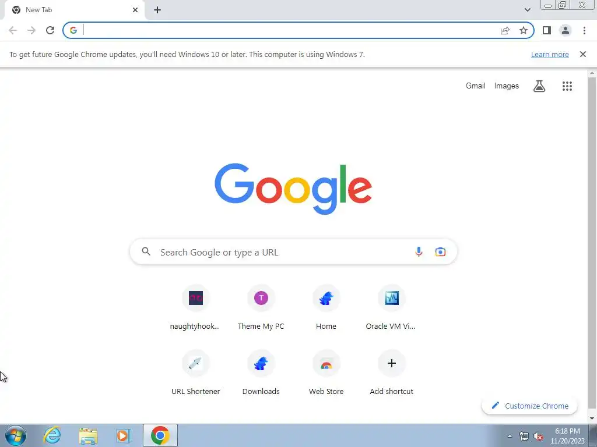Open the Downloads shortcut tile
Viewport: 597px width, 447px height.
(261, 373)
